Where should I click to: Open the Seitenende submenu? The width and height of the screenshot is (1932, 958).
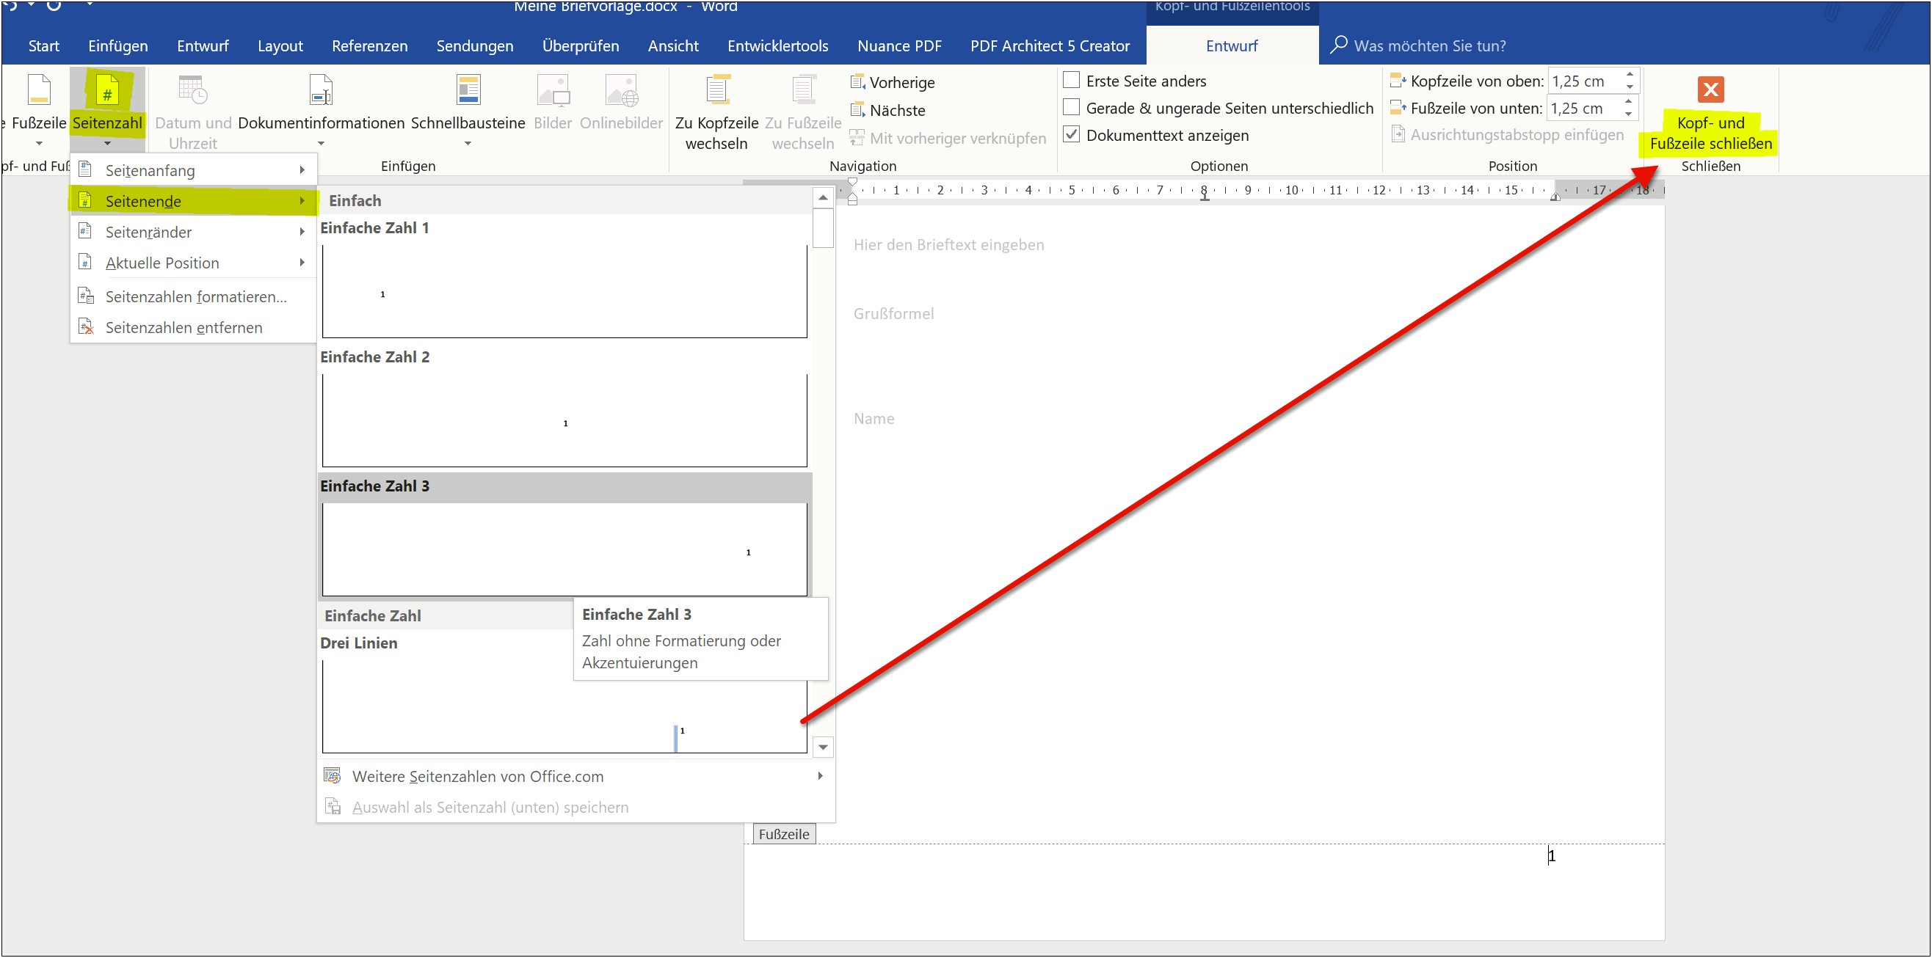point(194,201)
